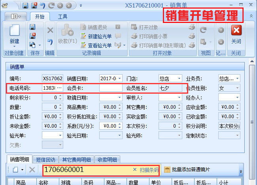The width and height of the screenshot is (257, 185).
Task: Click the save and close icon in the title bar
Action: [34, 6]
